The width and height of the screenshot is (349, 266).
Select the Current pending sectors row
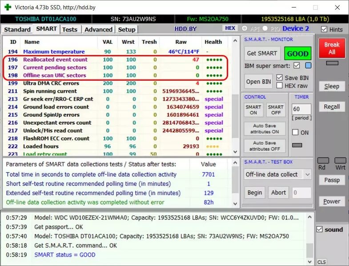[x=115, y=67]
